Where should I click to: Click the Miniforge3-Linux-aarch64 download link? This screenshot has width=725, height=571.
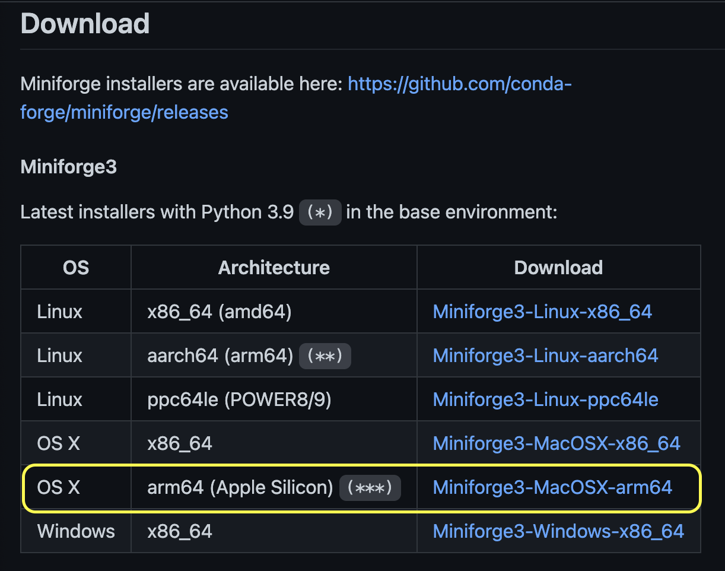pos(545,356)
